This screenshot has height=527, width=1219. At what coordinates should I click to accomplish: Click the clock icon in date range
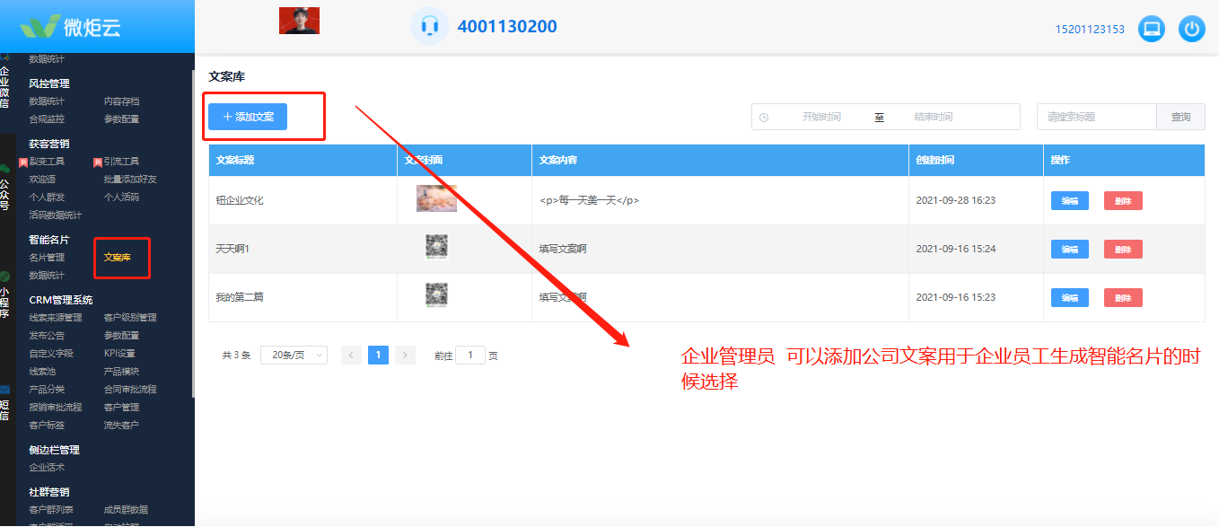[x=764, y=118]
